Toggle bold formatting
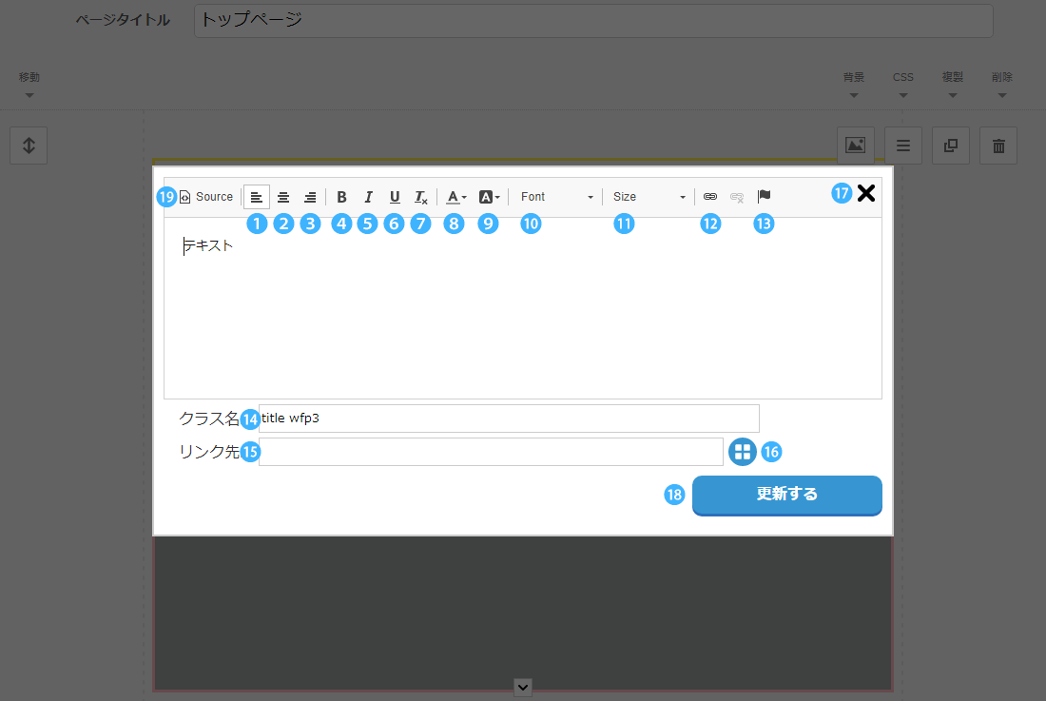1046x701 pixels. click(341, 197)
